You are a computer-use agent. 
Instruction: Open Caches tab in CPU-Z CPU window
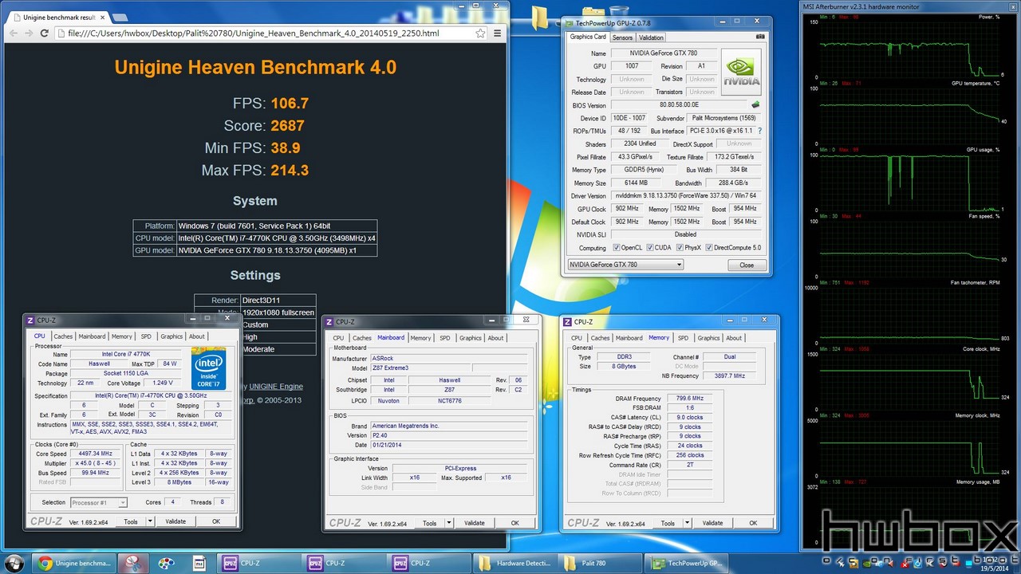[x=63, y=336]
